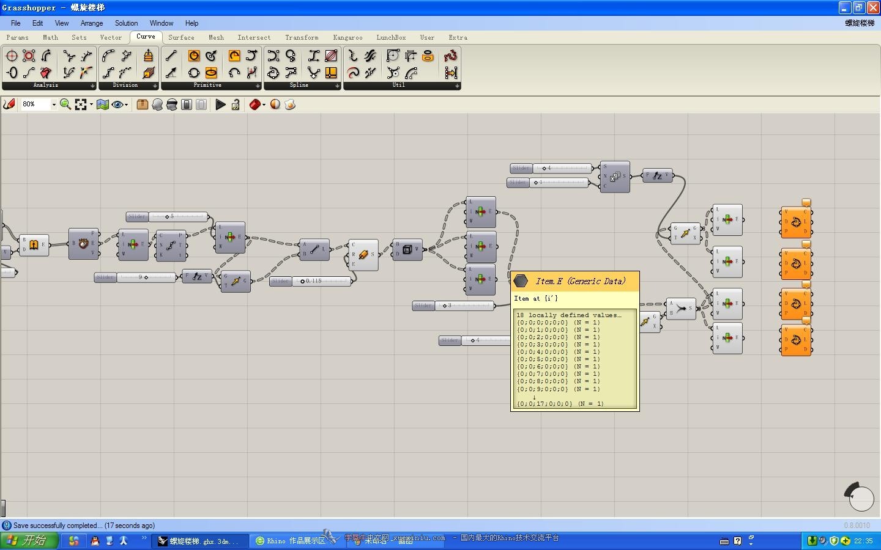The height and width of the screenshot is (550, 881).
Task: Switch to the 螺旋楼梯.ghx taskbar window
Action: (x=202, y=541)
